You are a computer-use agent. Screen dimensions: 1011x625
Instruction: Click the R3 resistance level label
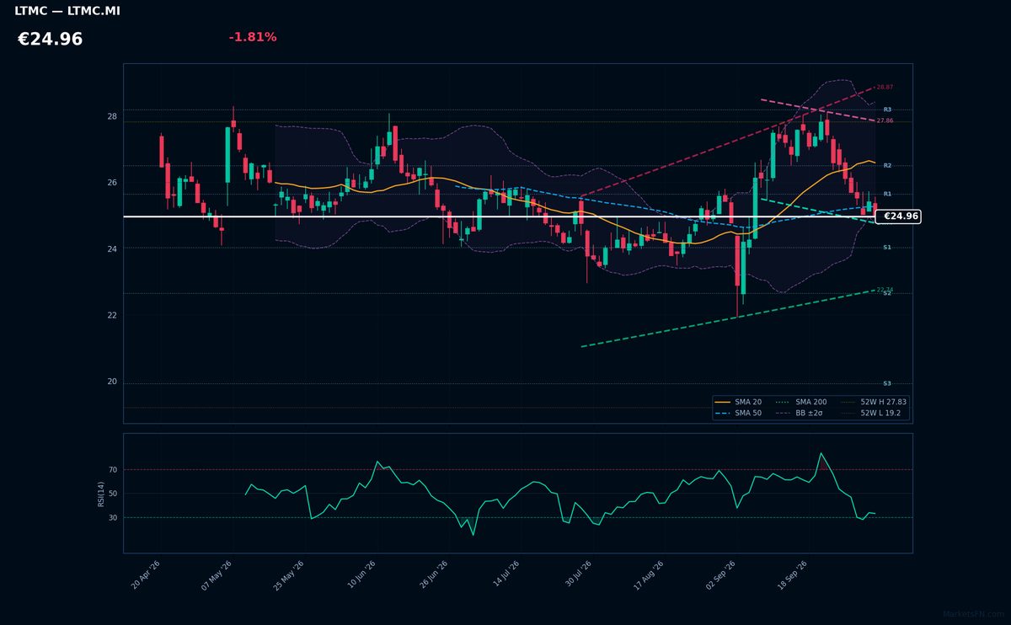887,110
